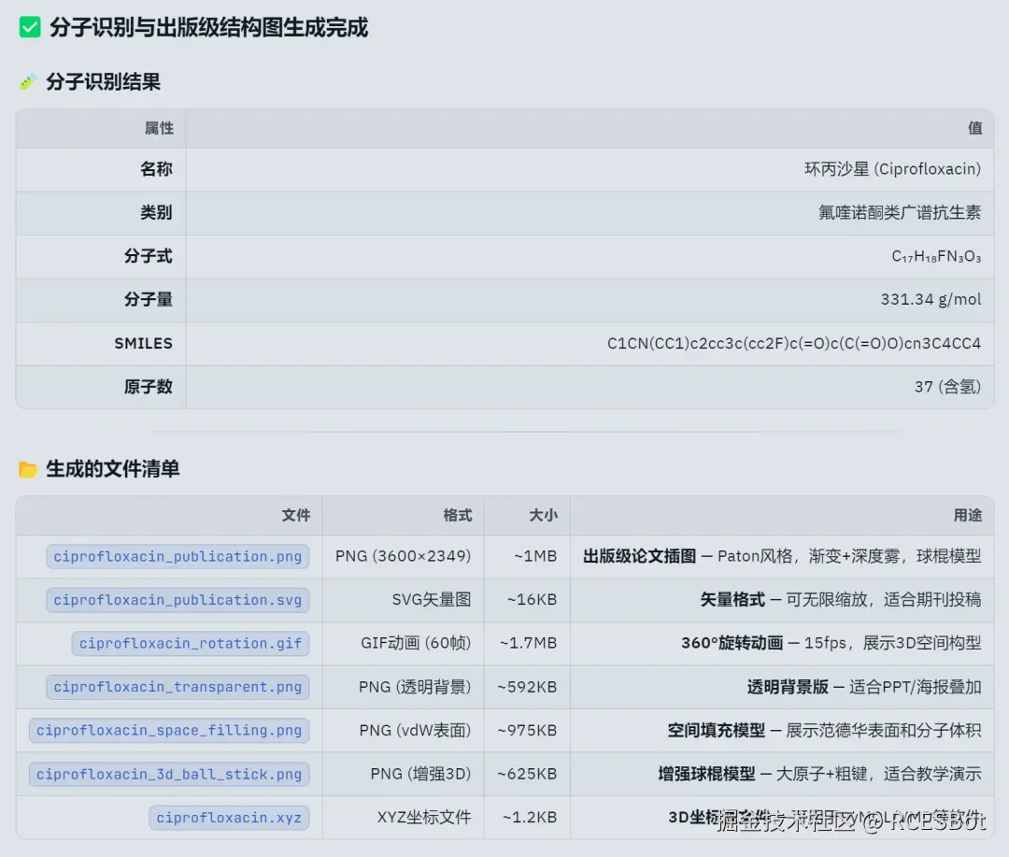The image size is (1009, 857).
Task: Open the ciprofloxacin_rotation.gif animation link
Action: [x=189, y=643]
